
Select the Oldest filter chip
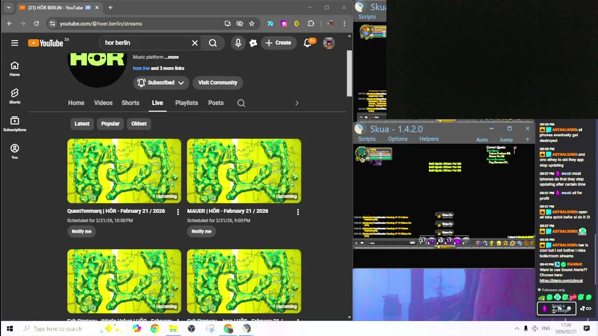pos(139,124)
